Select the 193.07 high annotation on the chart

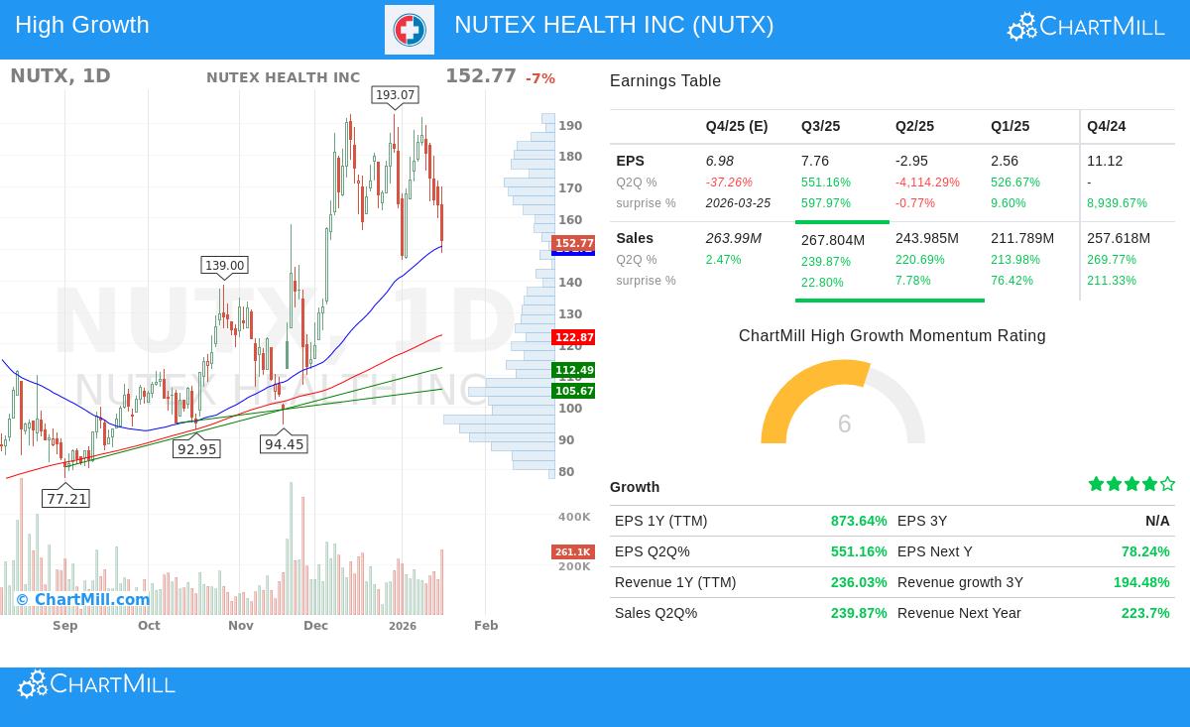click(395, 95)
